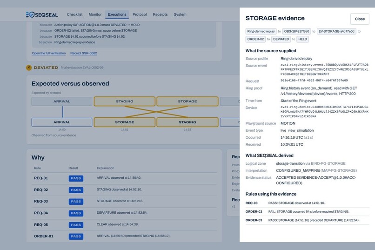Click the DEVIATED chip in evidence trail
Screen dimensions: 375x250
281,39
